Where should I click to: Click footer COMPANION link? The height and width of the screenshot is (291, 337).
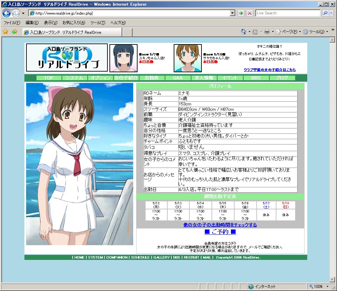117,257
